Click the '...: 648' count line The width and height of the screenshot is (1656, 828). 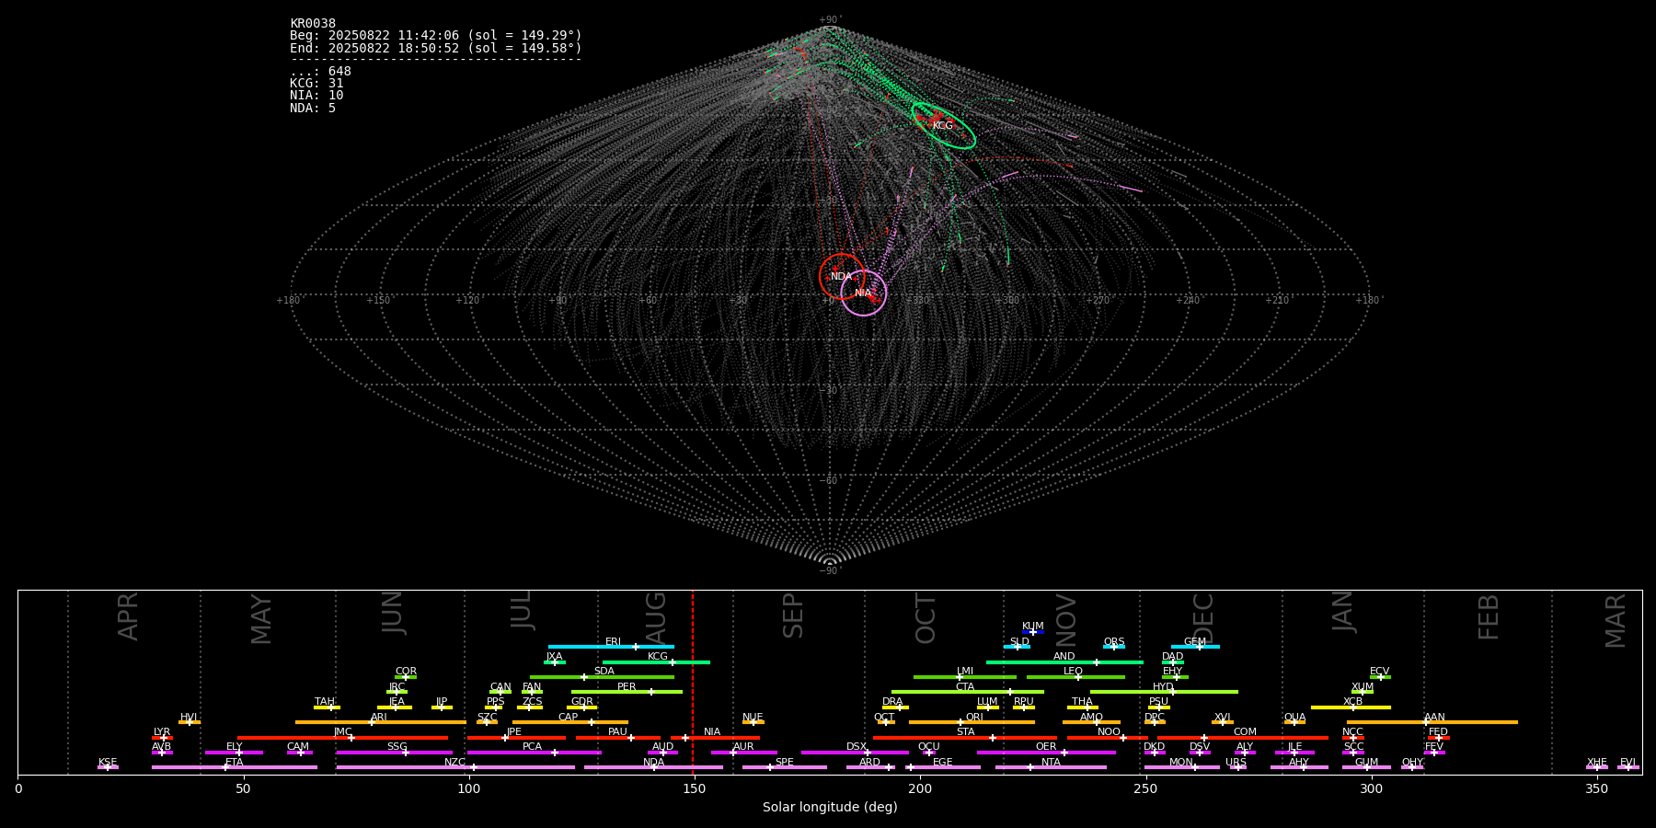(x=320, y=72)
